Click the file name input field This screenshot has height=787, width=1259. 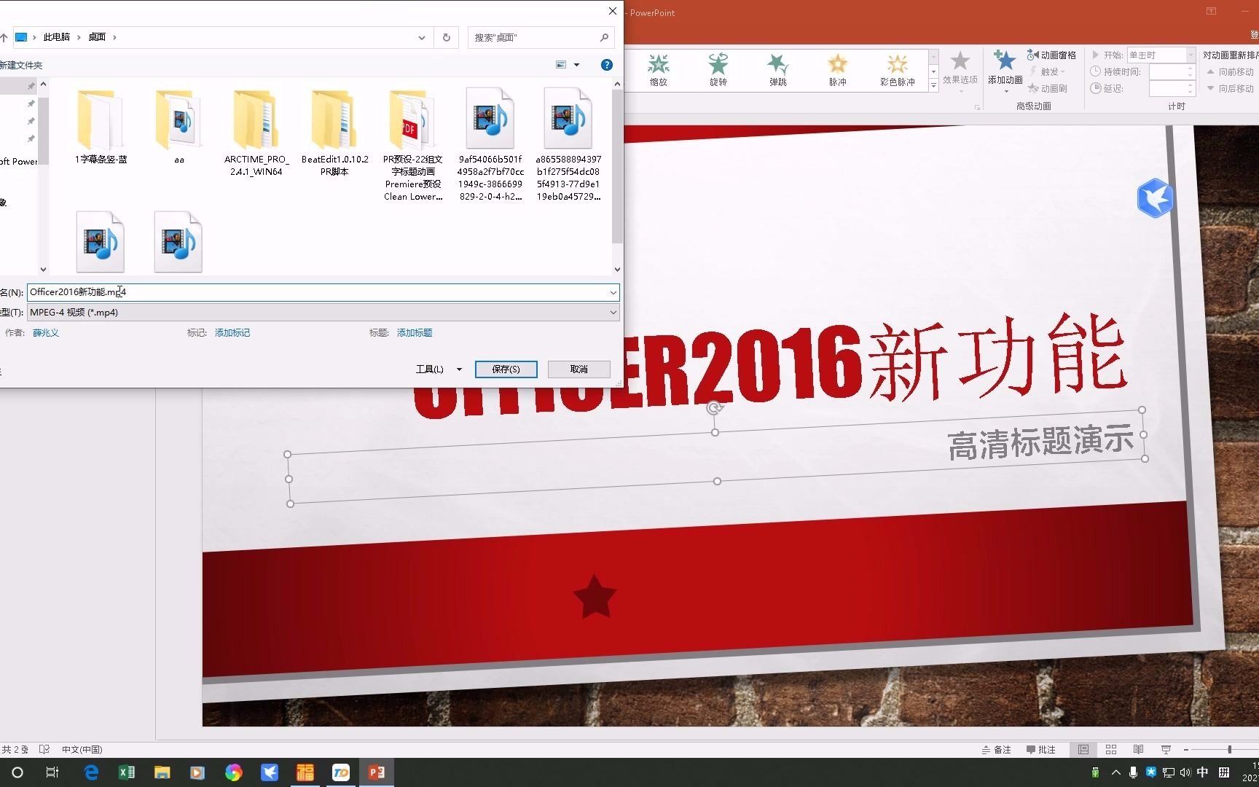coord(317,292)
